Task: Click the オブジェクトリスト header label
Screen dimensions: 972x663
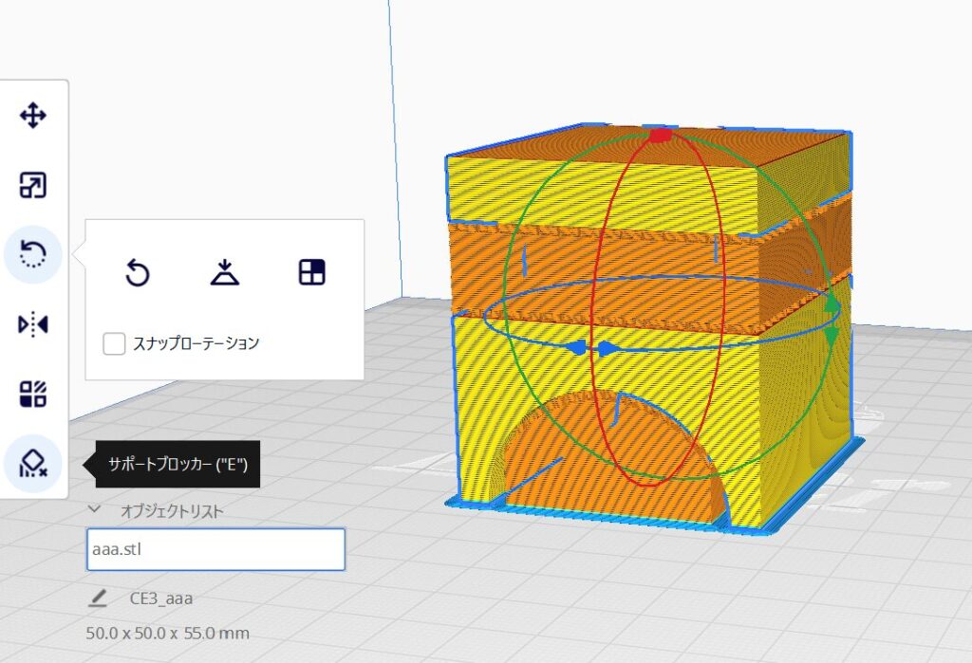Action: click(172, 510)
